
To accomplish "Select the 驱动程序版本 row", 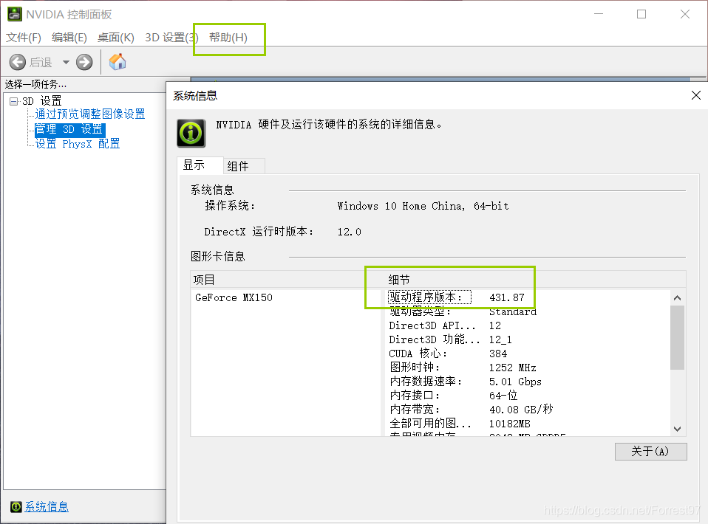I will click(x=457, y=297).
